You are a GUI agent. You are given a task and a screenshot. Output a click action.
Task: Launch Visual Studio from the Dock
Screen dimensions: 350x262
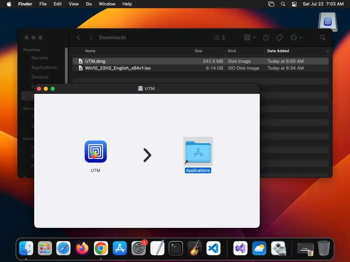coord(240,248)
